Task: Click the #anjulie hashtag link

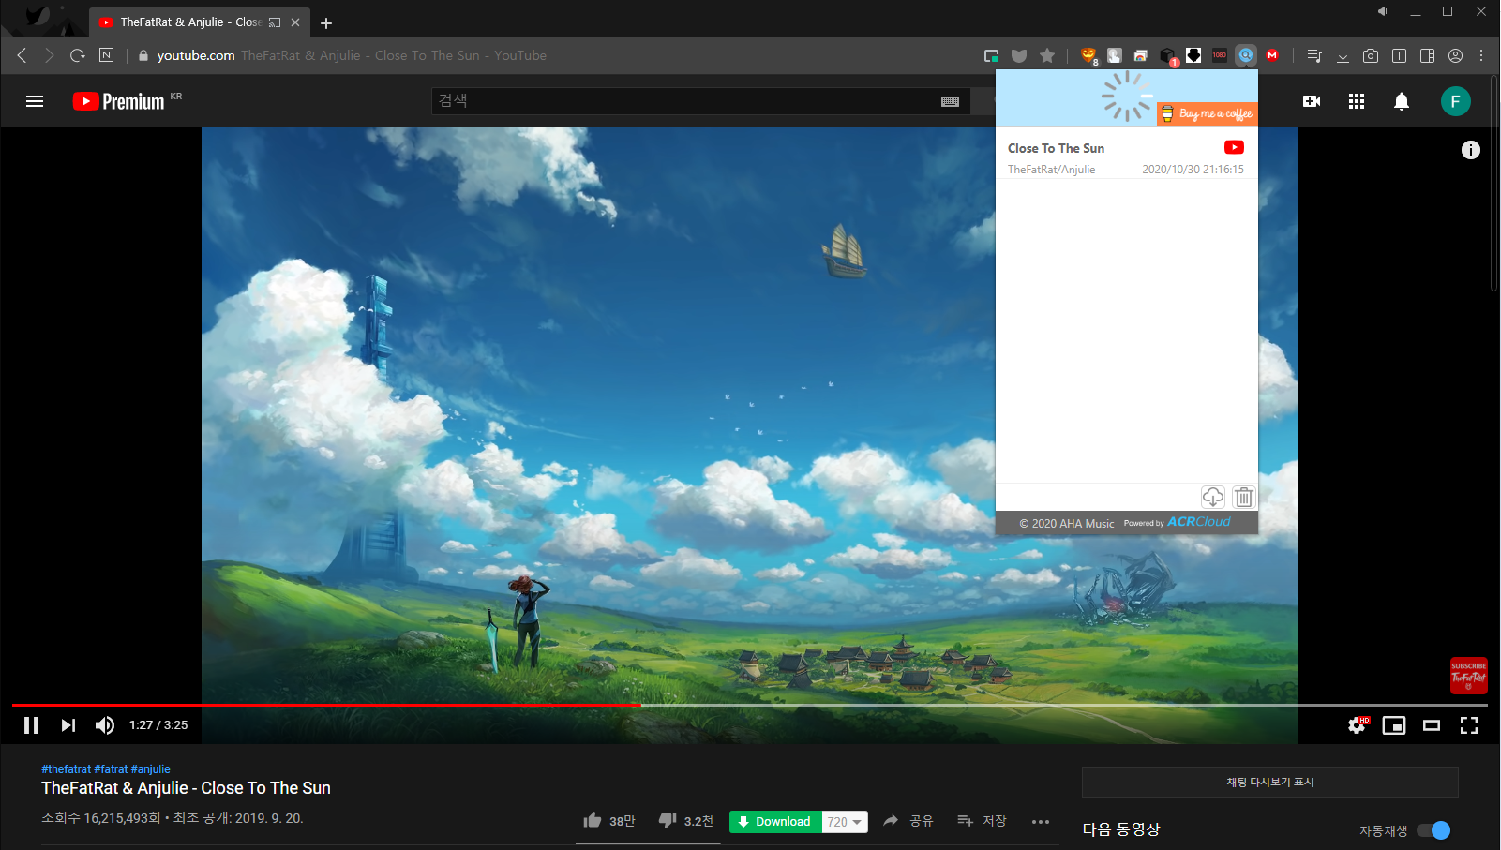Action: pyautogui.click(x=151, y=769)
